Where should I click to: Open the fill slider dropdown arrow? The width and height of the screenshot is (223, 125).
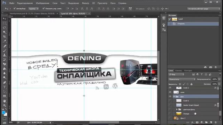point(219,84)
